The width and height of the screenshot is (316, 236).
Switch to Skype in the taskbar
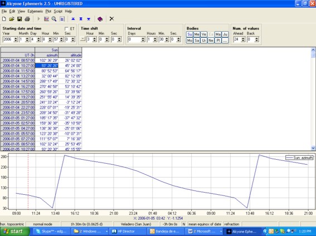(x=51, y=232)
